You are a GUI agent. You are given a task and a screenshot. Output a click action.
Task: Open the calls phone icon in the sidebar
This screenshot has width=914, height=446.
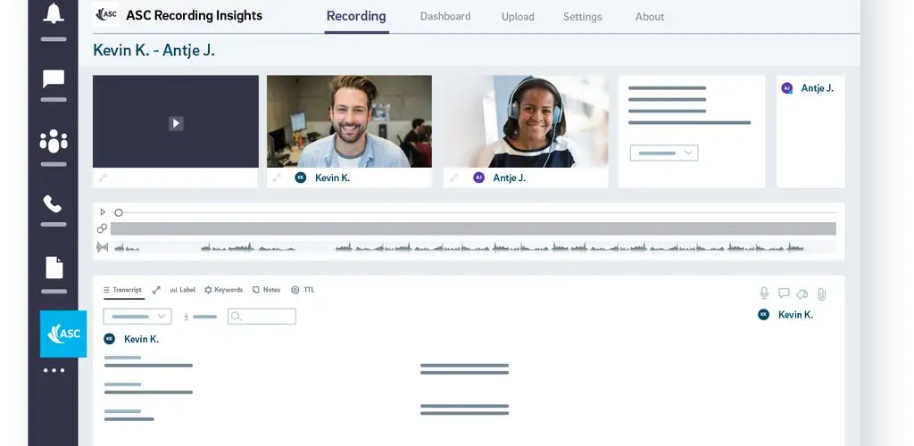[x=54, y=204]
